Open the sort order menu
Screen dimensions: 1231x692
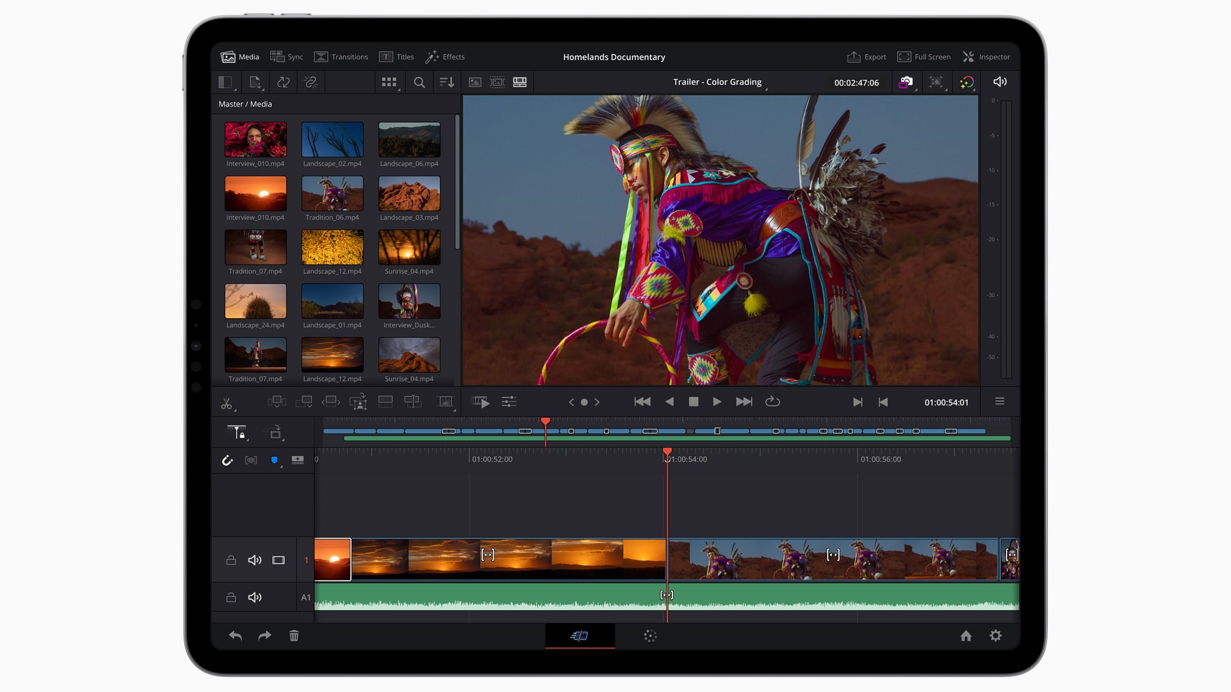coord(447,82)
